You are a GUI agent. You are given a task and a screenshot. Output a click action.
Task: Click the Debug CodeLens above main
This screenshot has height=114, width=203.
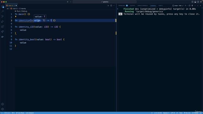coord(24,11)
